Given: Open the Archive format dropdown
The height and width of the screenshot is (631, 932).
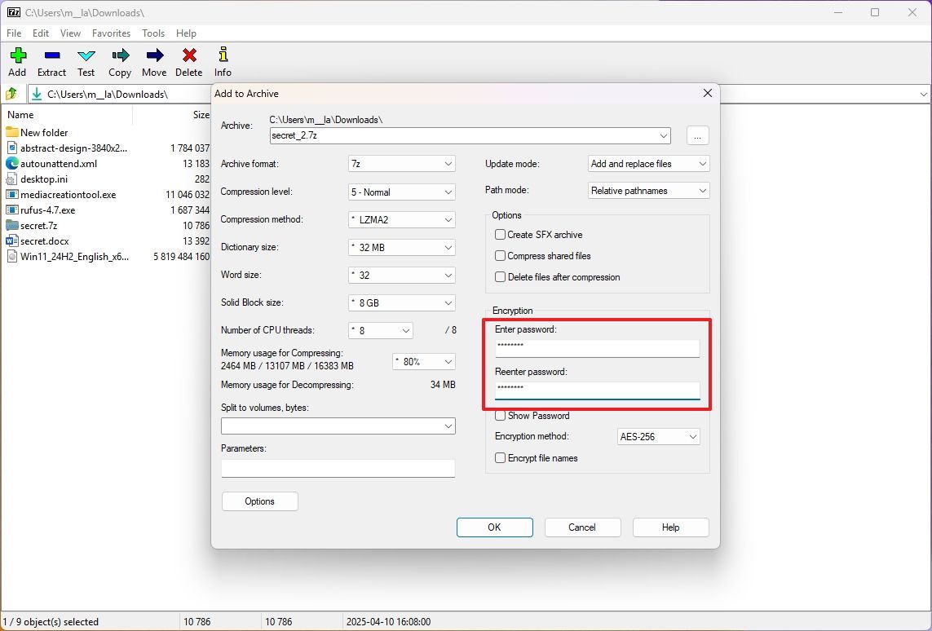Looking at the screenshot, I should click(x=401, y=164).
